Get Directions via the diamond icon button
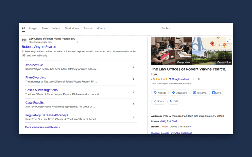Screen dimensions: 252x157 click(180, 93)
